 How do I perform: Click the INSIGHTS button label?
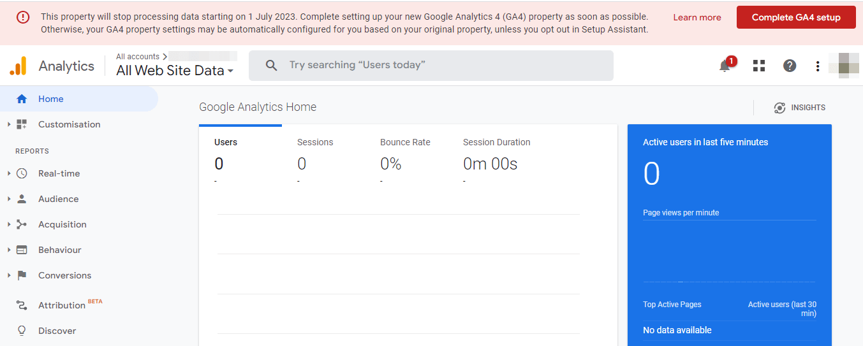click(808, 108)
